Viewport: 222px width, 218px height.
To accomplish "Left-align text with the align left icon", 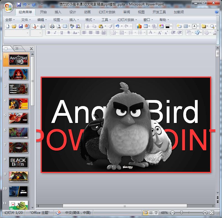I will [x=84, y=33].
